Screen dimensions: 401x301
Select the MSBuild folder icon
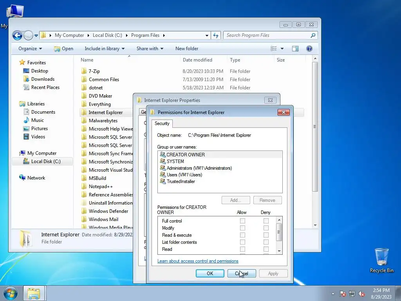click(84, 178)
